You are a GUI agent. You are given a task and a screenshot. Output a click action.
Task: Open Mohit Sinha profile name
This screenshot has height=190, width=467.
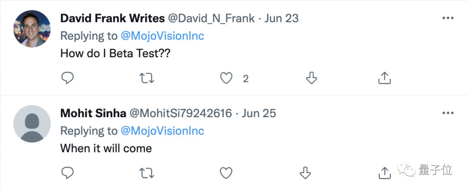(x=93, y=114)
